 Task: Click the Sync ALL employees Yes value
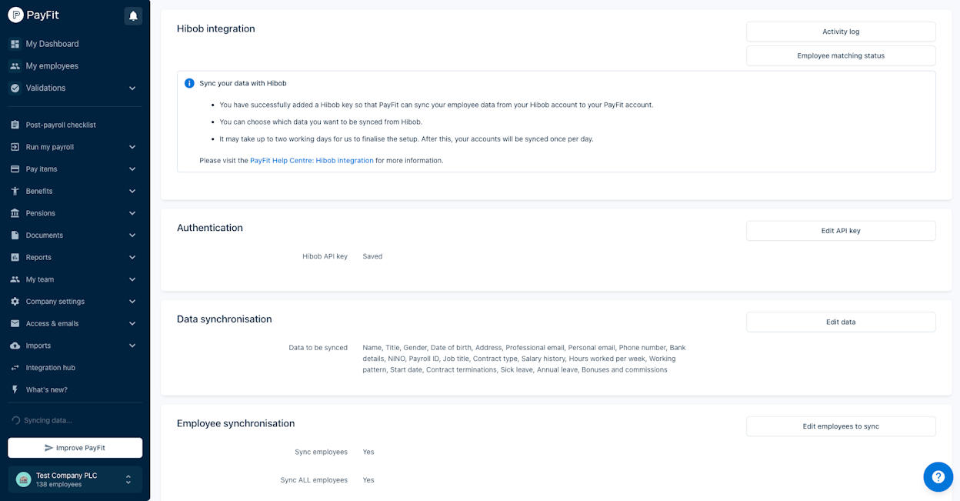tap(368, 480)
